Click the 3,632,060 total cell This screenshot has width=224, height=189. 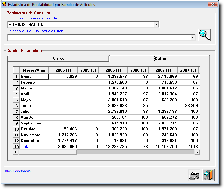[x=63, y=147]
